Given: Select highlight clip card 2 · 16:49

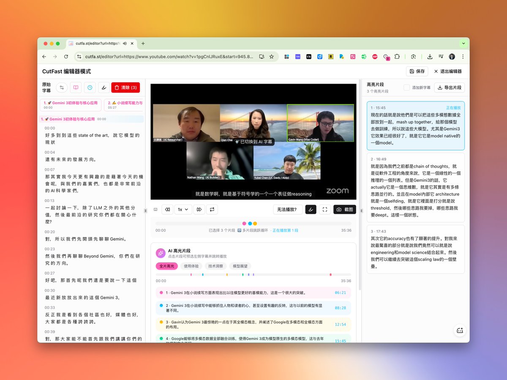Looking at the screenshot, I should [x=416, y=187].
